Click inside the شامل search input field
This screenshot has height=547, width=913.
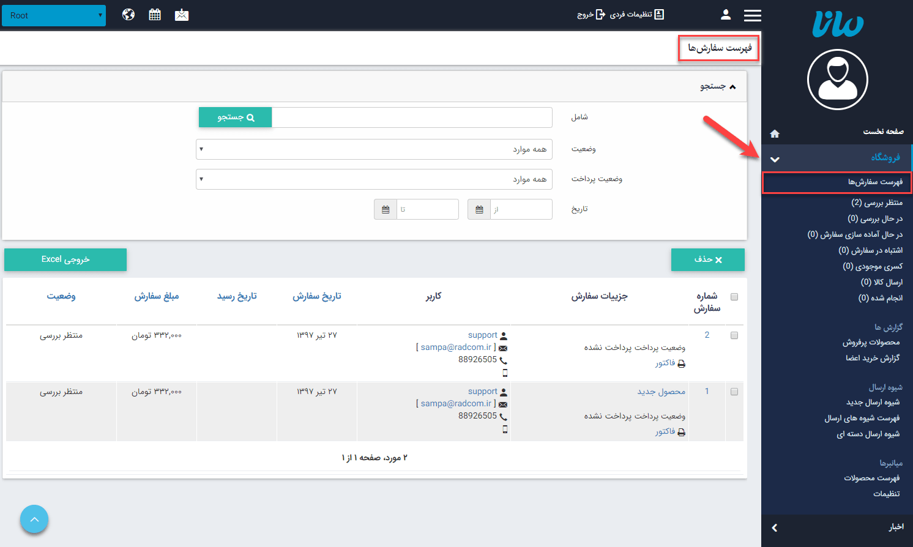tap(411, 117)
